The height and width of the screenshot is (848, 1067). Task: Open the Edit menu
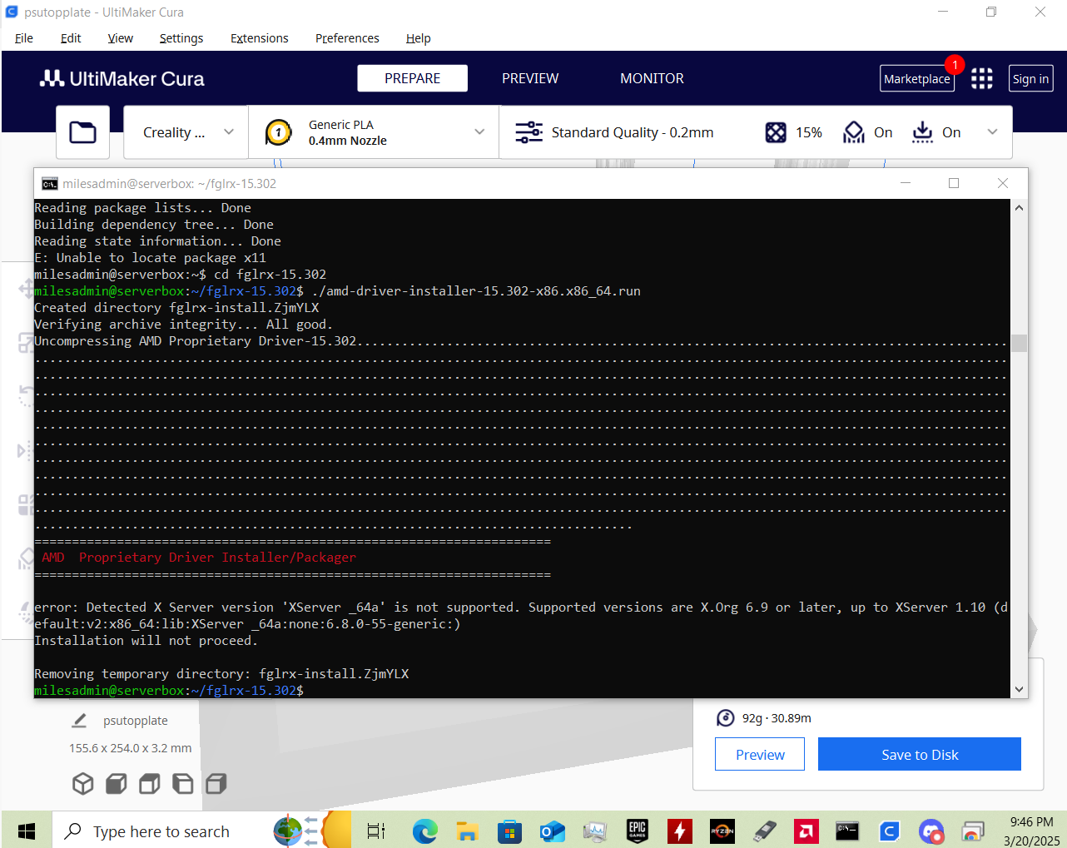click(71, 38)
